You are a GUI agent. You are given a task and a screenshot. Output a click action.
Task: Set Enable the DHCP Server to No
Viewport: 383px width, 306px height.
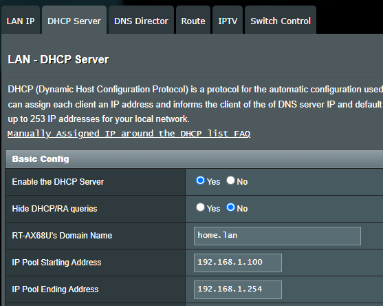pos(230,181)
